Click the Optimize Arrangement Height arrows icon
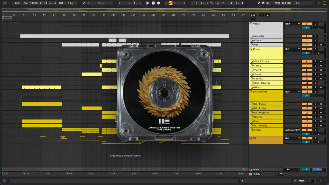 [261, 15]
